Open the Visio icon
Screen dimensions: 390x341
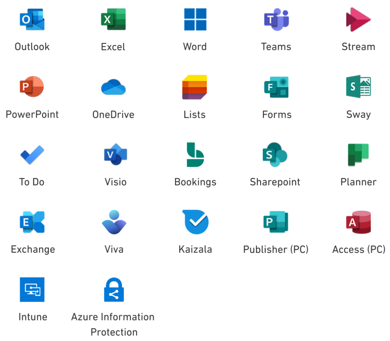tap(116, 155)
